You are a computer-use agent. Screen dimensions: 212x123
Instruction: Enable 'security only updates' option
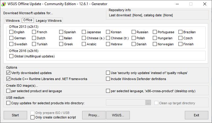click(108, 73)
